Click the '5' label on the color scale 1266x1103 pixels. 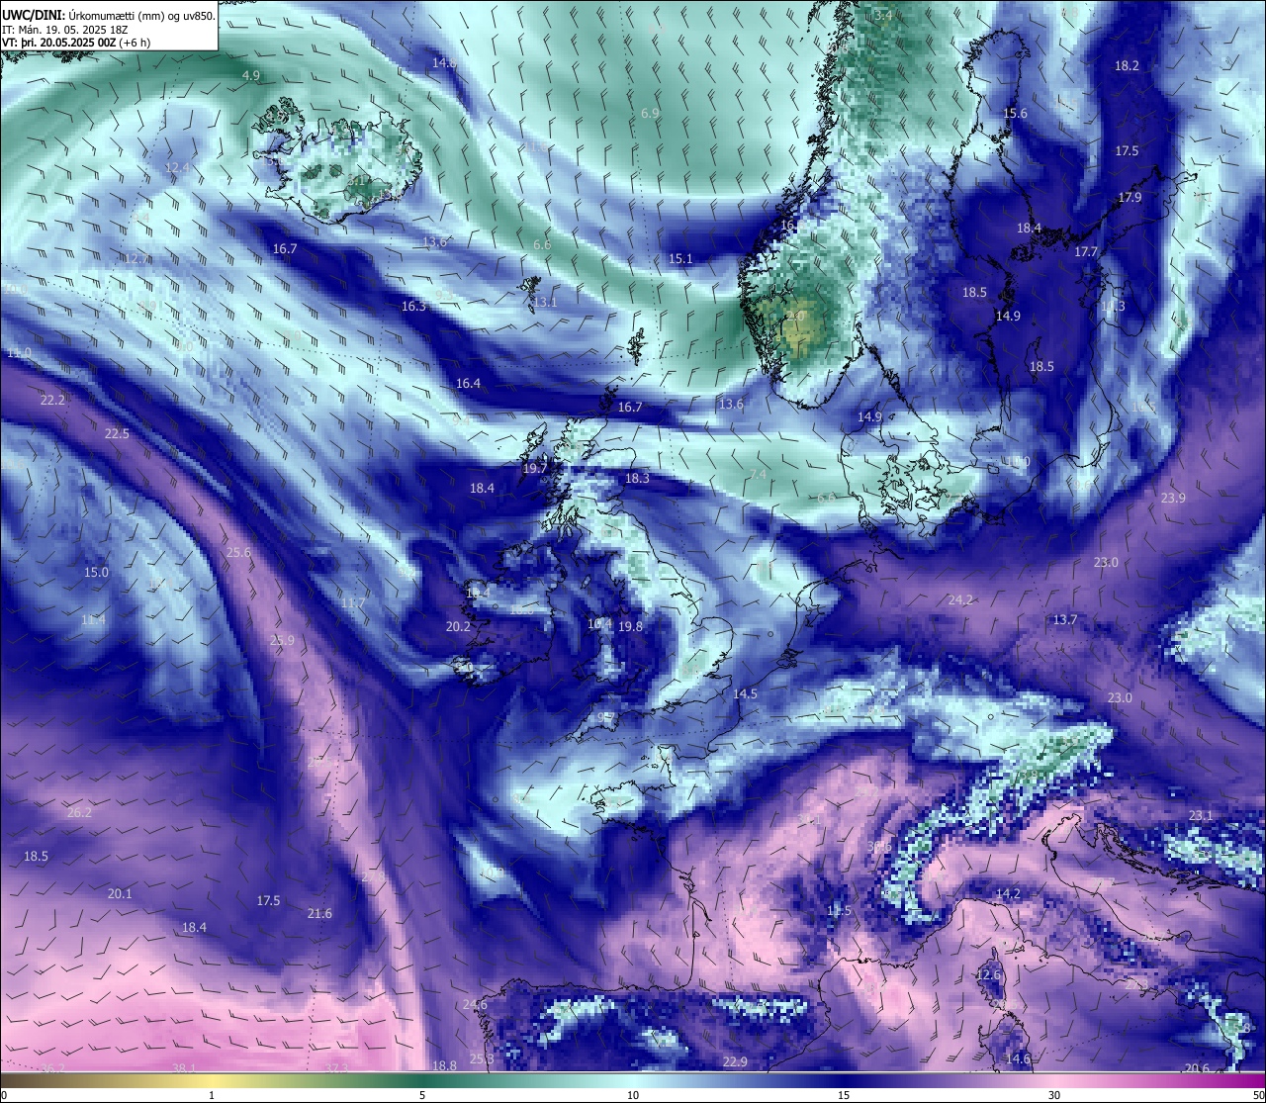(x=422, y=1096)
